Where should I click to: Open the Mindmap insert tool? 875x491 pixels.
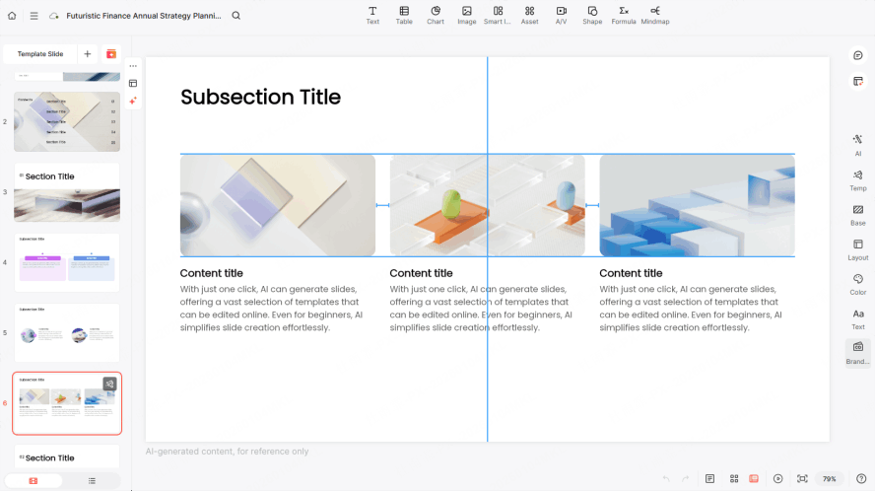click(655, 14)
